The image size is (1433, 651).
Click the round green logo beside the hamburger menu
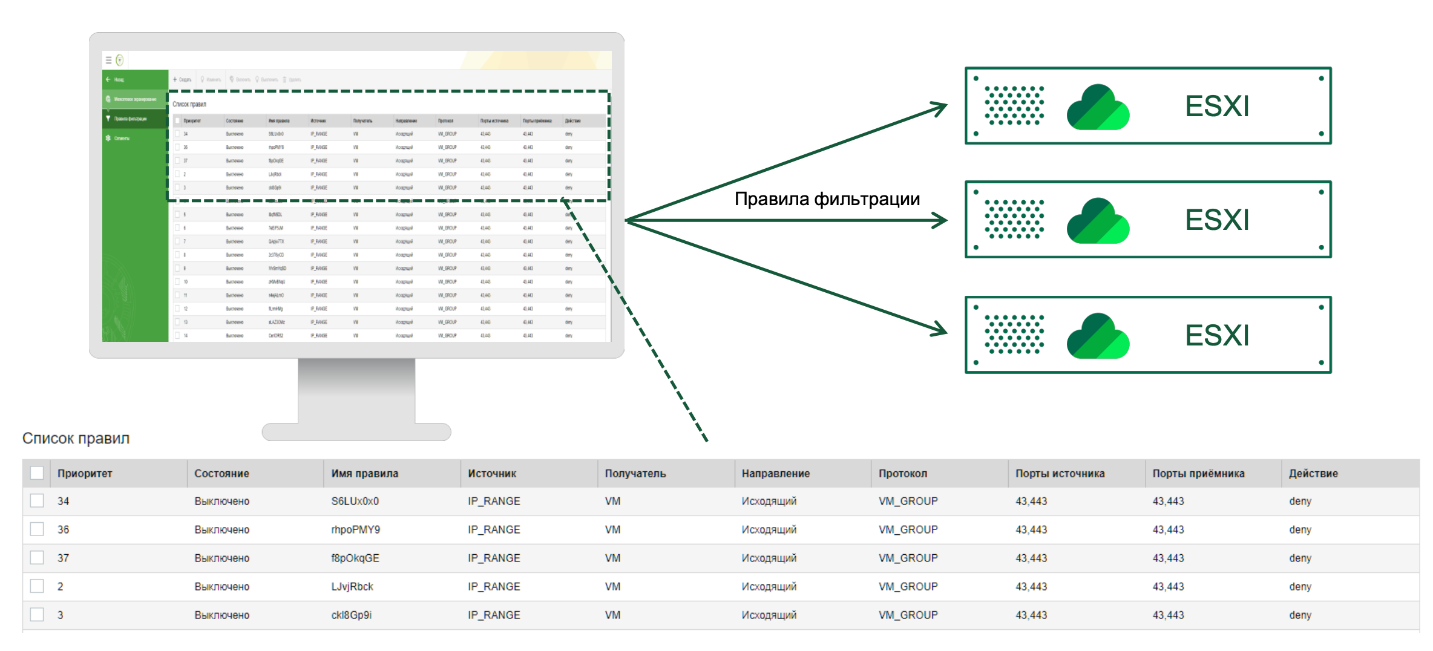click(120, 60)
